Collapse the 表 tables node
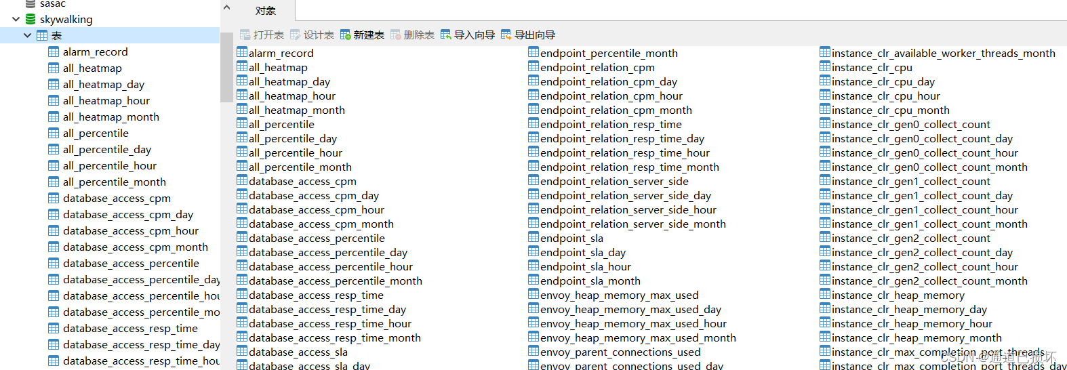Viewport: 1067px width, 370px height. (27, 35)
